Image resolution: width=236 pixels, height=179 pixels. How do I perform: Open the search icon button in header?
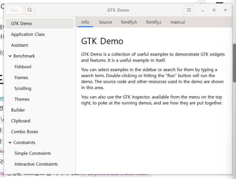pos(30,10)
